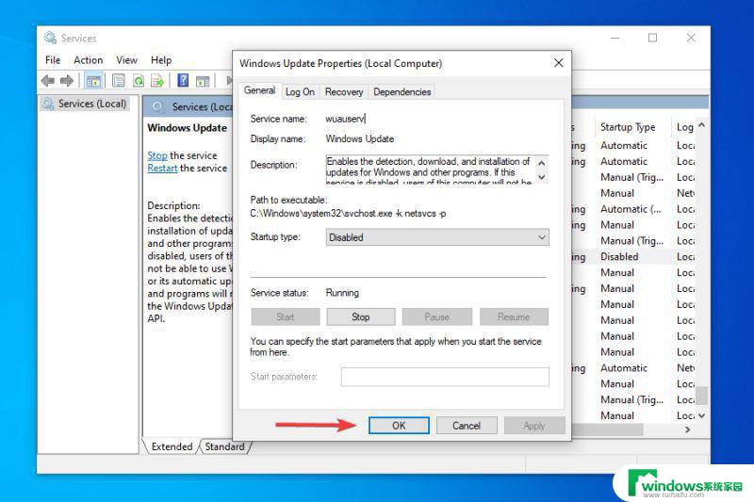Click the blue Help question mark icon
This screenshot has width=754, height=502.
(183, 80)
